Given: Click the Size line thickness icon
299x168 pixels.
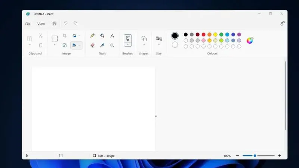Looking at the screenshot, I should coord(159,38).
